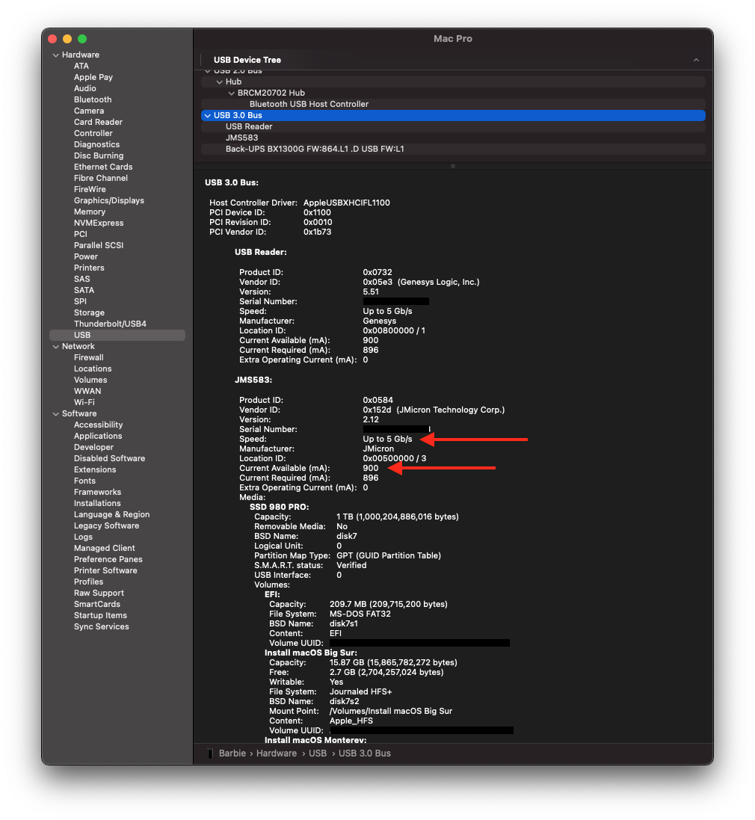Open Camera hardware info
The height and width of the screenshot is (820, 755).
(x=89, y=111)
